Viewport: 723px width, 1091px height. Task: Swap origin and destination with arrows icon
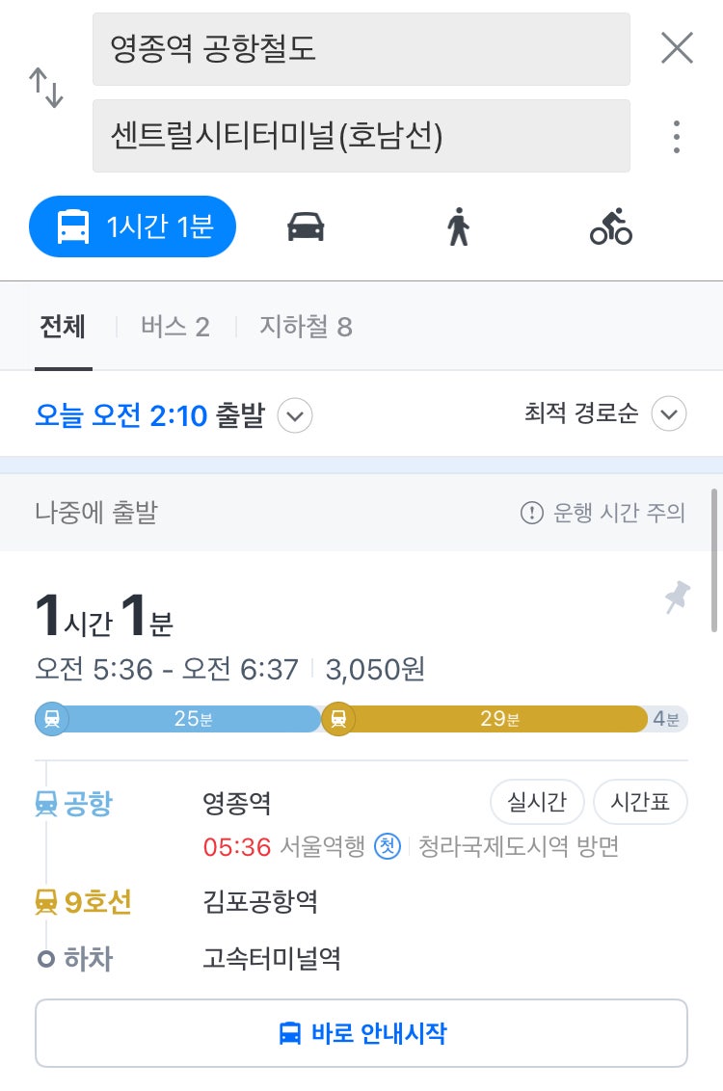point(46,88)
